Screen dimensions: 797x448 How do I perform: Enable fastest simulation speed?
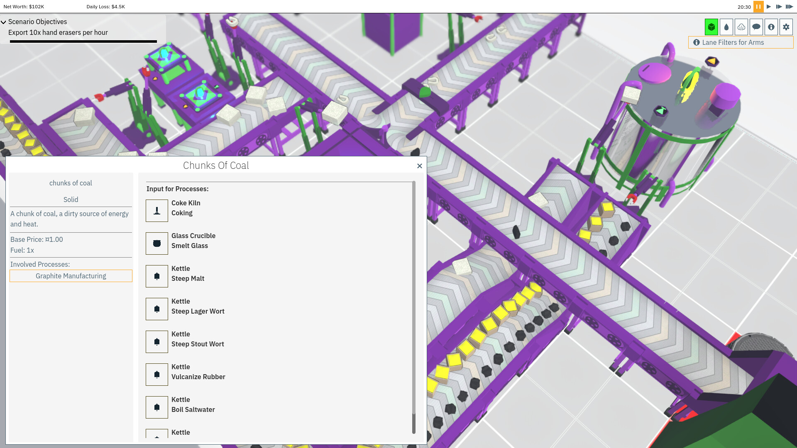(x=790, y=7)
